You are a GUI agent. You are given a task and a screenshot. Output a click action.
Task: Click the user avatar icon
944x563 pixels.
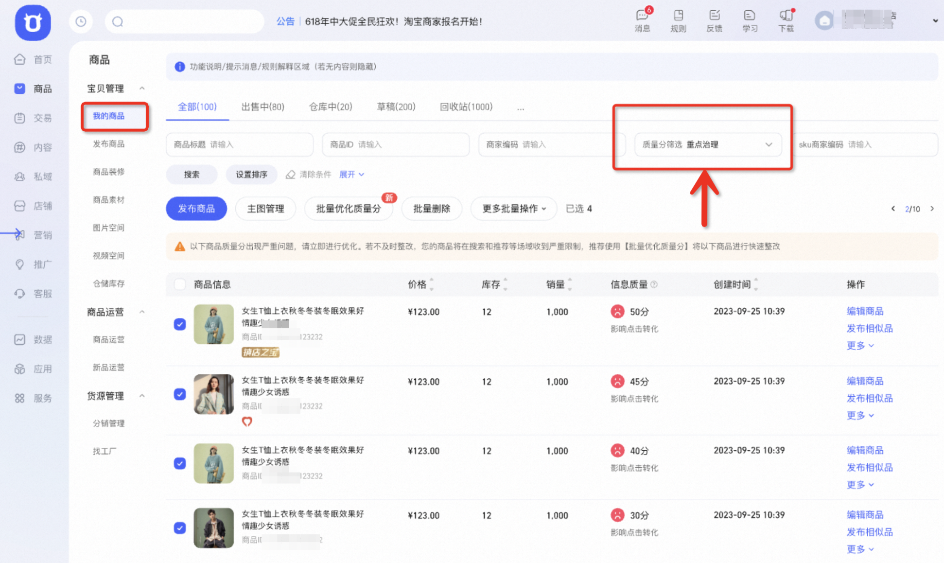pyautogui.click(x=824, y=21)
